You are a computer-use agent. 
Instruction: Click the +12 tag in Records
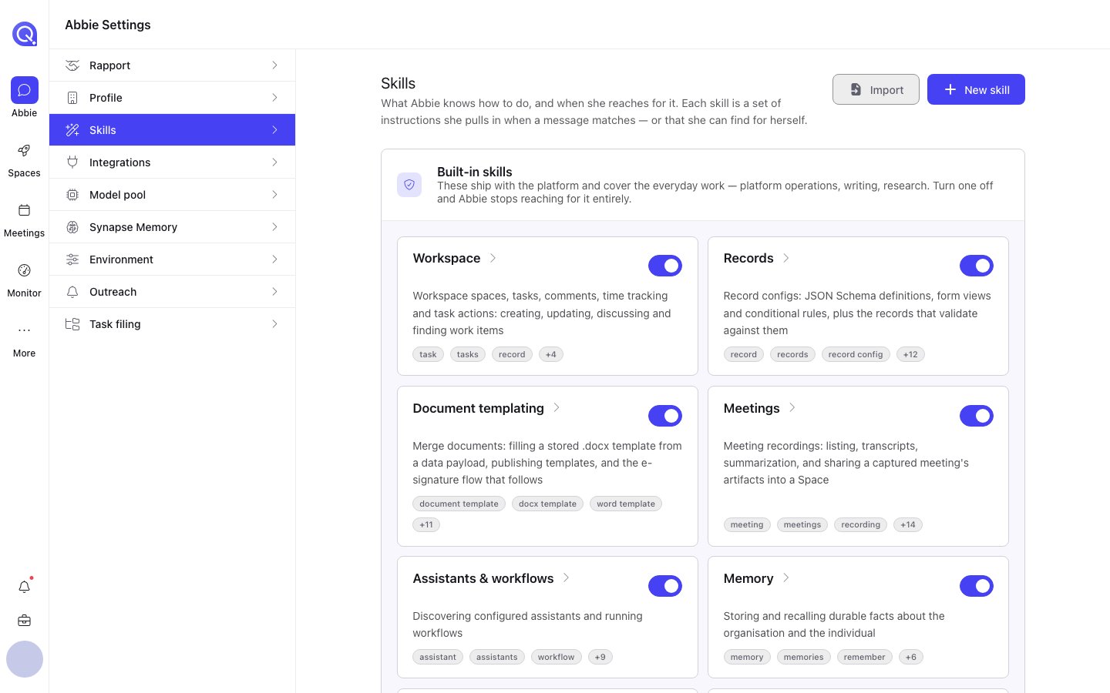(x=910, y=354)
